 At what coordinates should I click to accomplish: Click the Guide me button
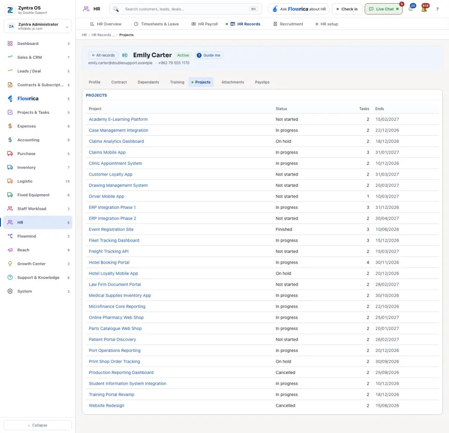tap(209, 55)
